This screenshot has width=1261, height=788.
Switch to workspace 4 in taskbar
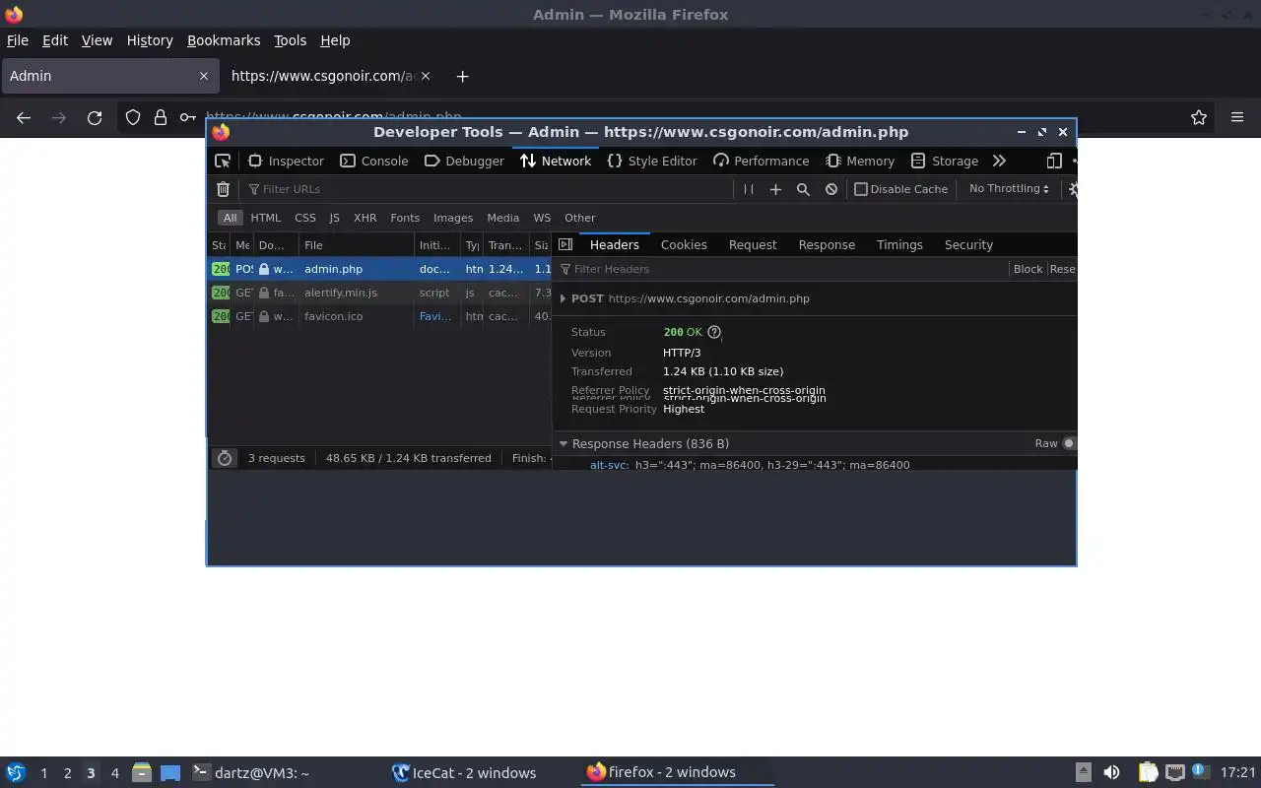114,773
